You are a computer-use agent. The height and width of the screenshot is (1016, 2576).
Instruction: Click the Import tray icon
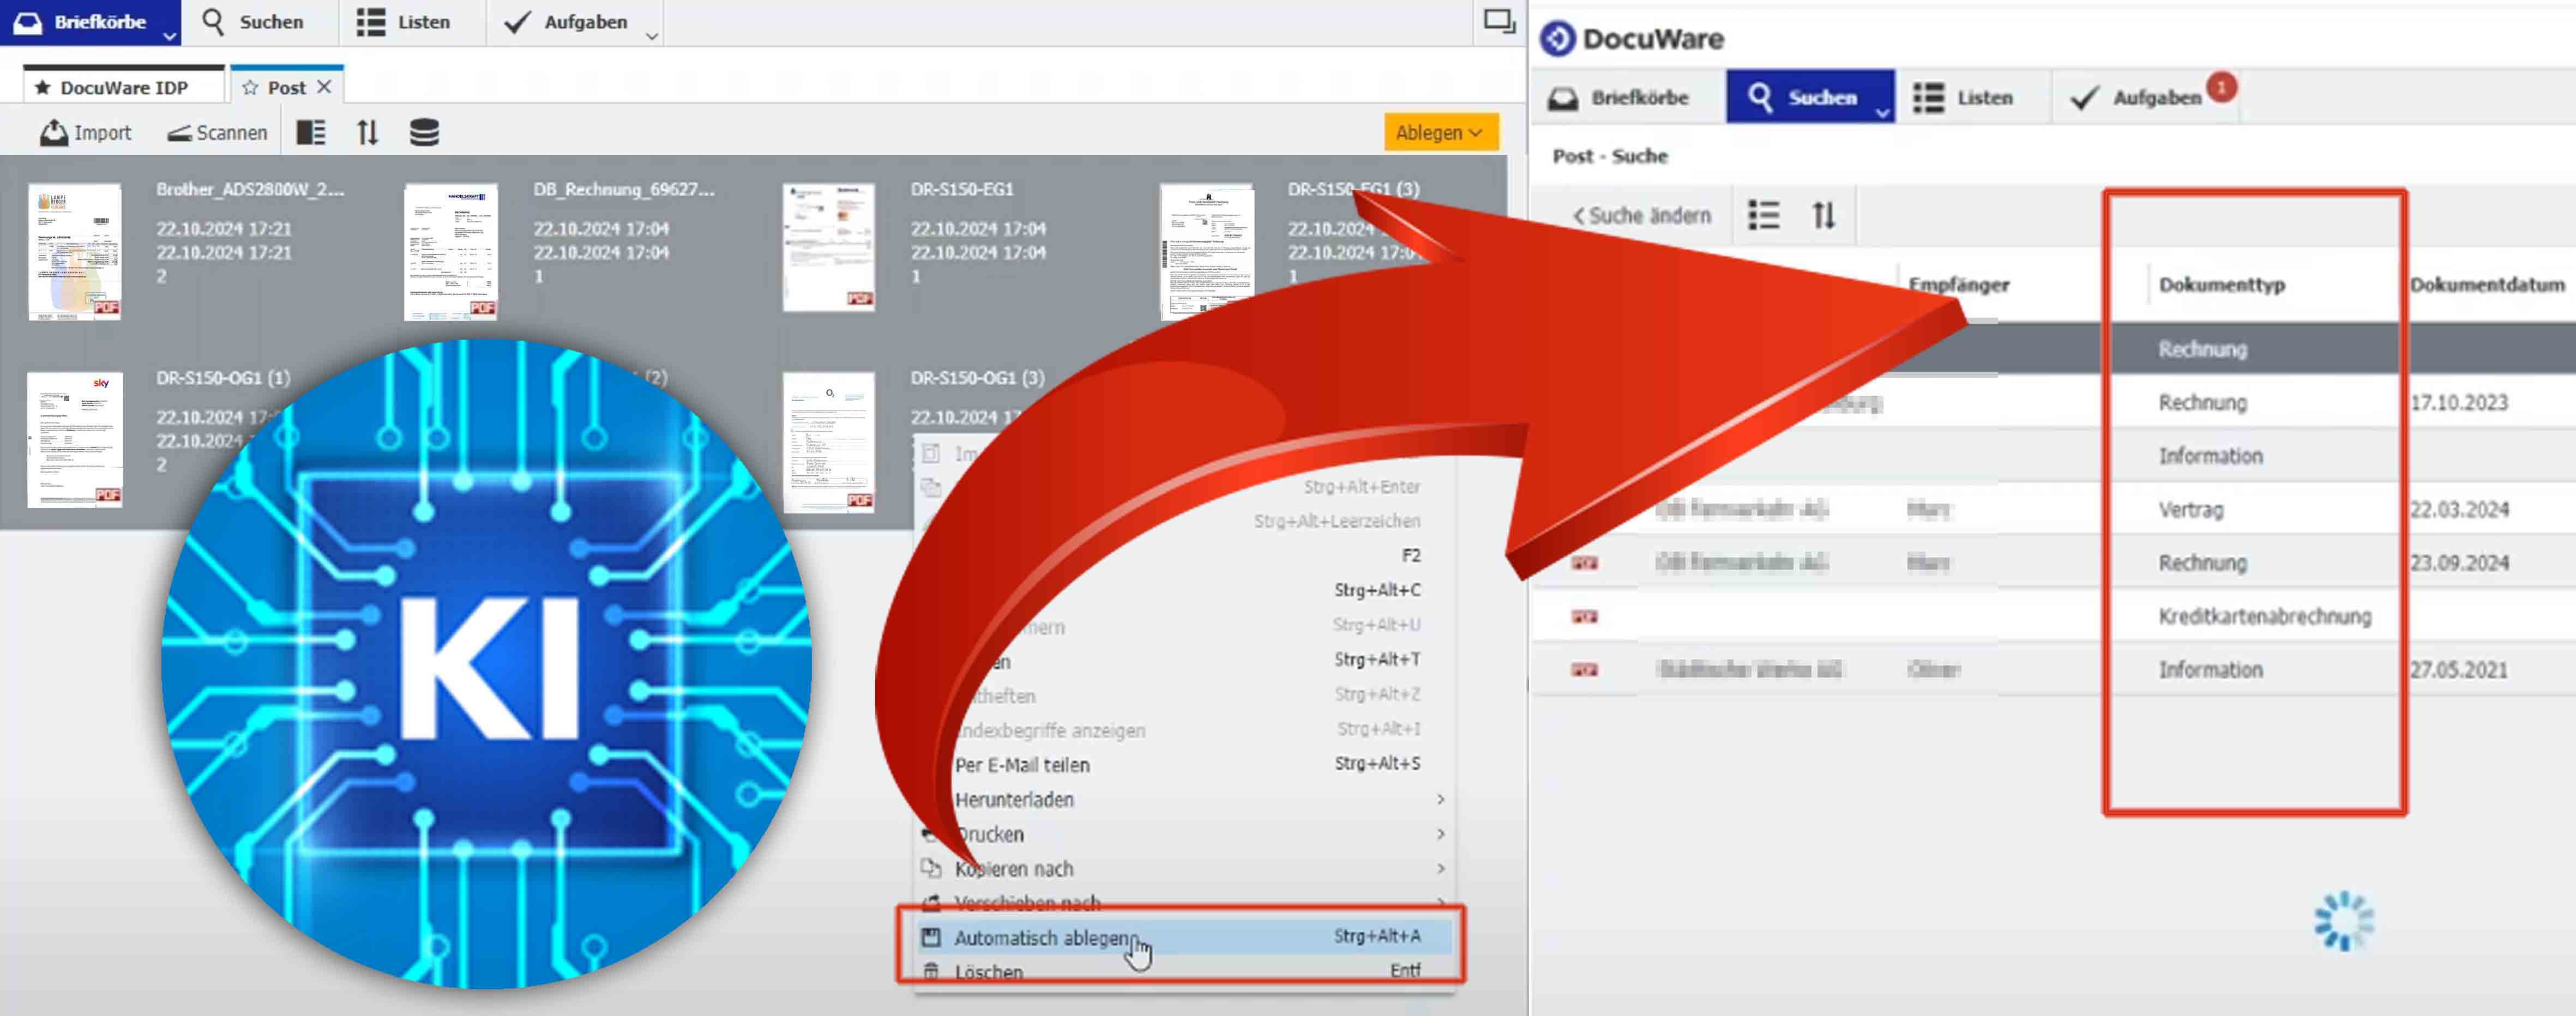pos(54,132)
